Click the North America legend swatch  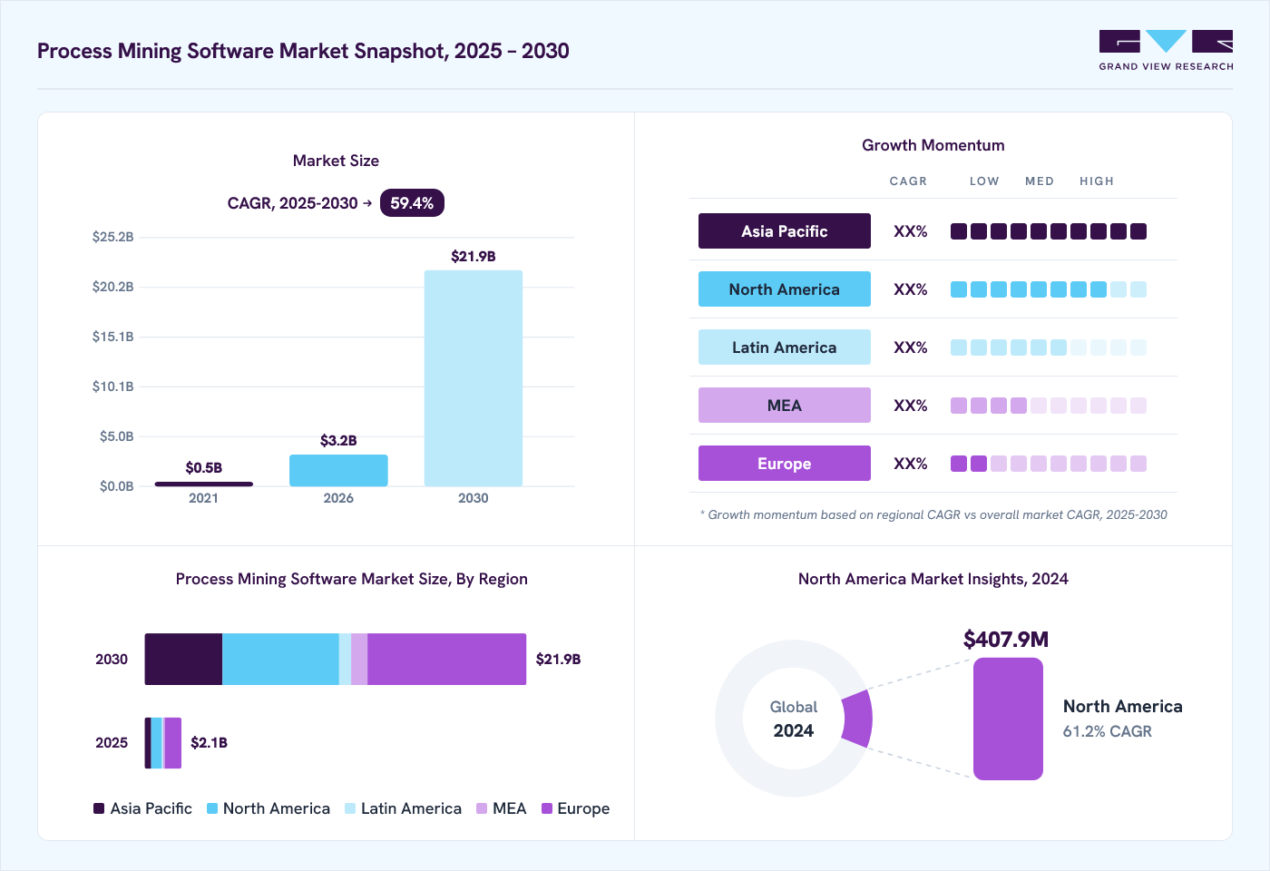click(x=212, y=808)
